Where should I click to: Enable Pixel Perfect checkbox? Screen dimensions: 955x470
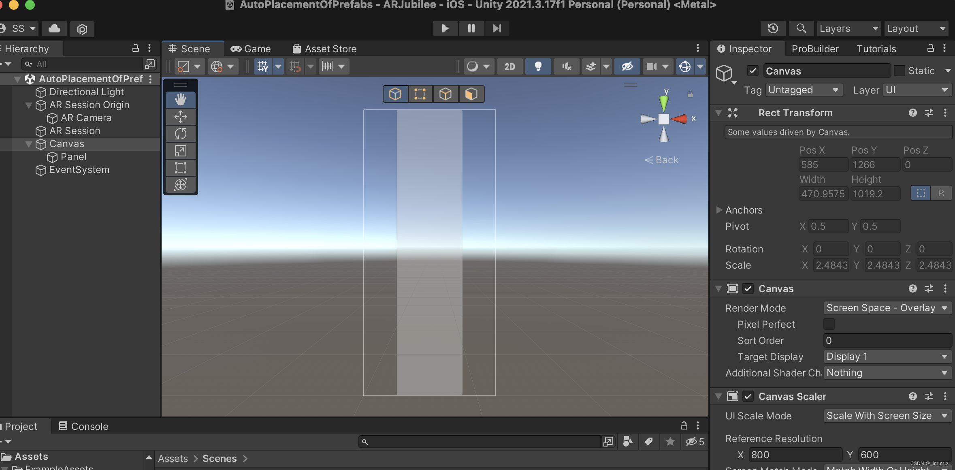click(x=829, y=324)
